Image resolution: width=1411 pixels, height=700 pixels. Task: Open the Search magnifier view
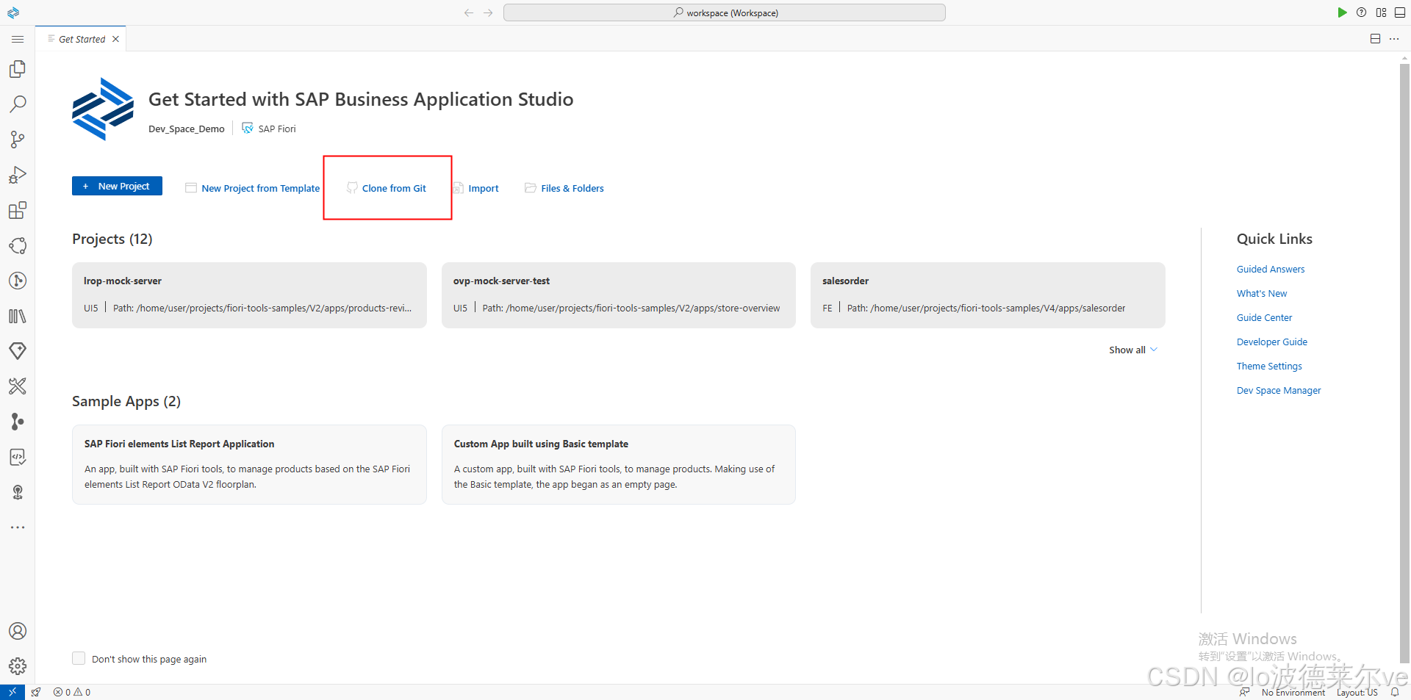[18, 104]
